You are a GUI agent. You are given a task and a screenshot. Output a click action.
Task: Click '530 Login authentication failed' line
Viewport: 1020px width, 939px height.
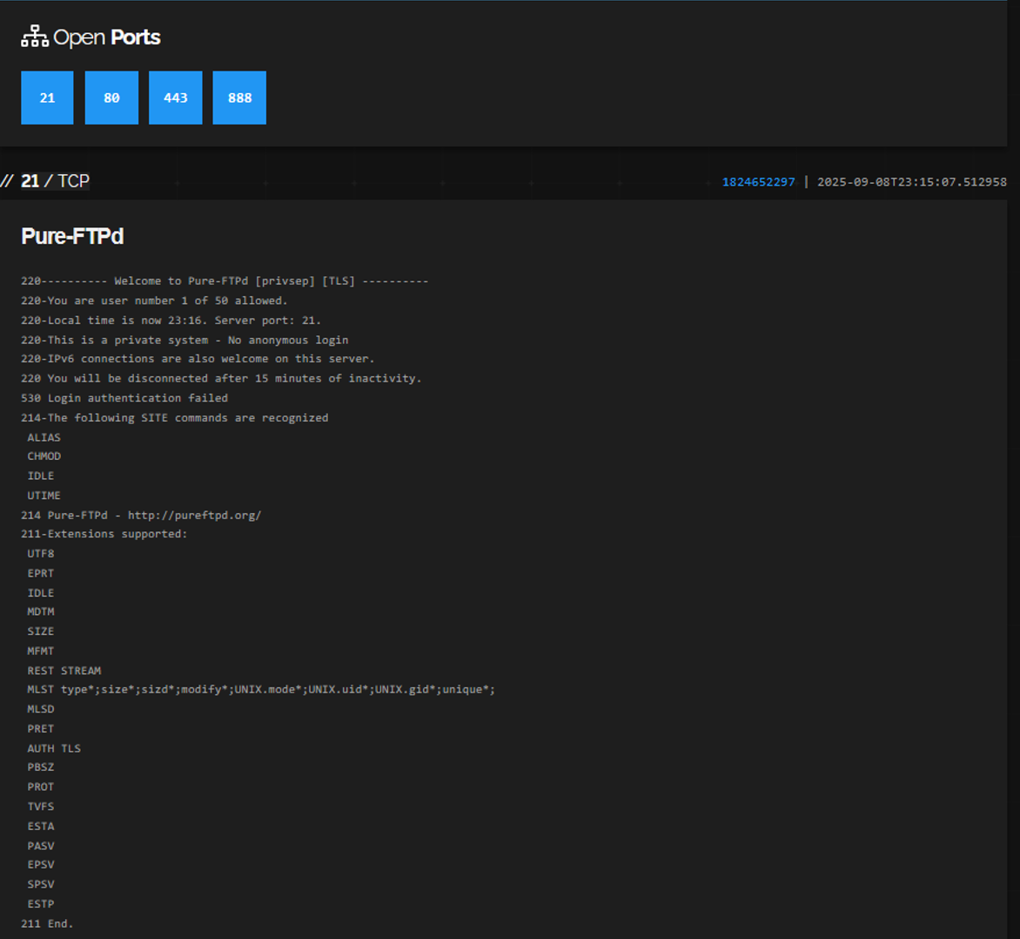[x=124, y=397]
